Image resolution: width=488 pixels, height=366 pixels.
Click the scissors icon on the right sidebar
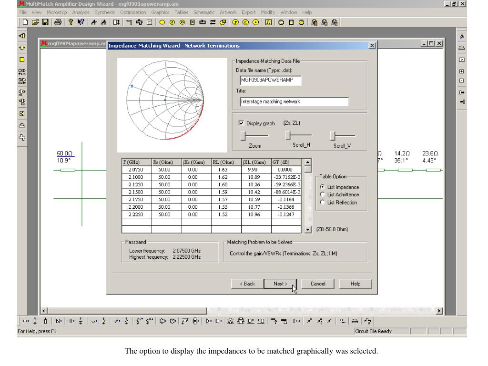(462, 36)
